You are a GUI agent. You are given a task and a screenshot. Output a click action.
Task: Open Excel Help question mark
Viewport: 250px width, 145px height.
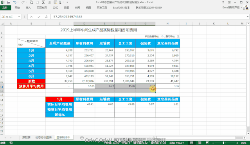[x=223, y=2]
